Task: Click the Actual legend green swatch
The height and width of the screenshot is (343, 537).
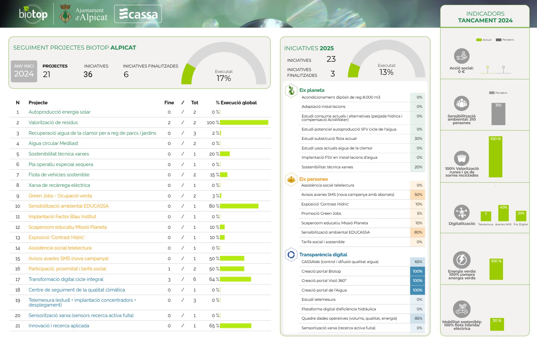Action: pyautogui.click(x=479, y=40)
